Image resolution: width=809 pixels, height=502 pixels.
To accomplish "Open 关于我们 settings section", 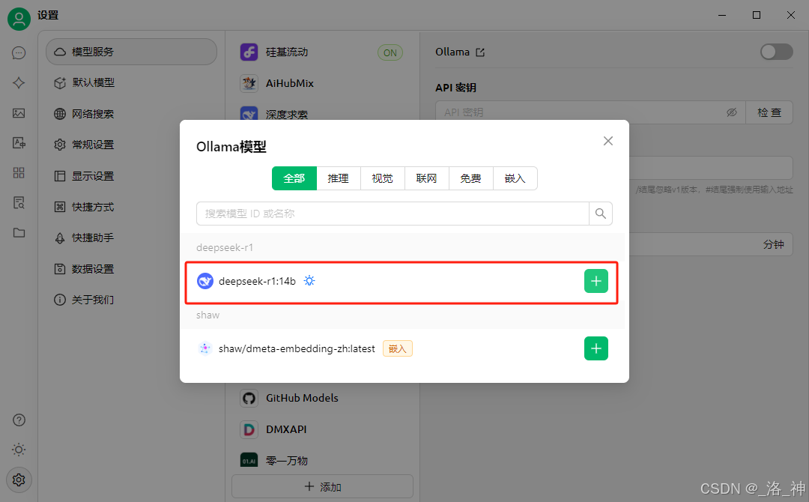I will pos(132,300).
